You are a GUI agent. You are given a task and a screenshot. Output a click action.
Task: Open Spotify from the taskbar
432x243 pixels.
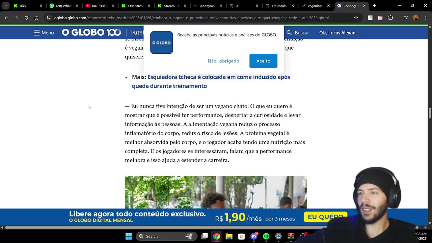(266, 236)
